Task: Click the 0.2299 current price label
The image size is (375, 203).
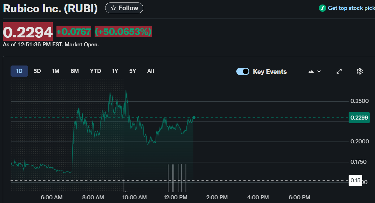Action: pyautogui.click(x=359, y=117)
